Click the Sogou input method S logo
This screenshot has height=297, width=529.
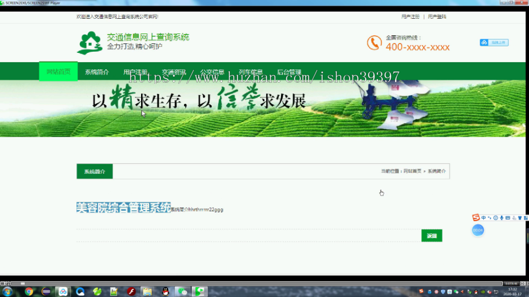(x=476, y=218)
